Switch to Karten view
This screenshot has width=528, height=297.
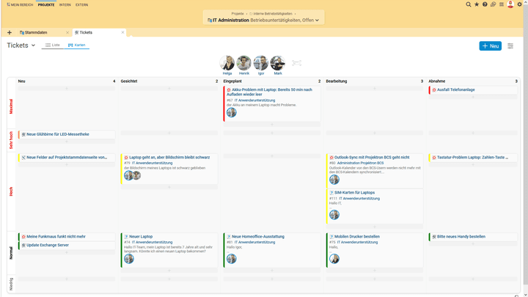point(77,45)
